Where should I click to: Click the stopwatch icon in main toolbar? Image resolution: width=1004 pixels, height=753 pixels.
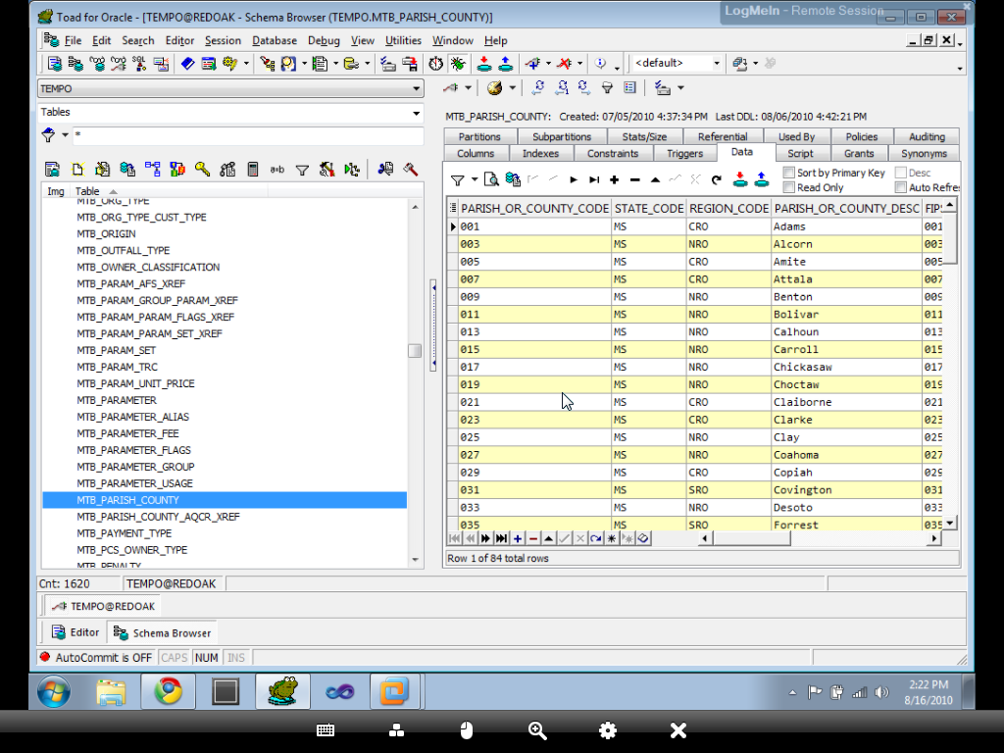(x=435, y=64)
